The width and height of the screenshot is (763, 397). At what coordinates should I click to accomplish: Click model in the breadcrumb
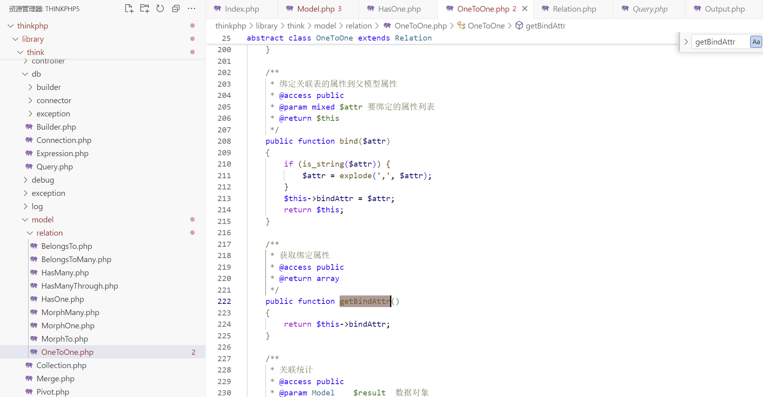325,26
